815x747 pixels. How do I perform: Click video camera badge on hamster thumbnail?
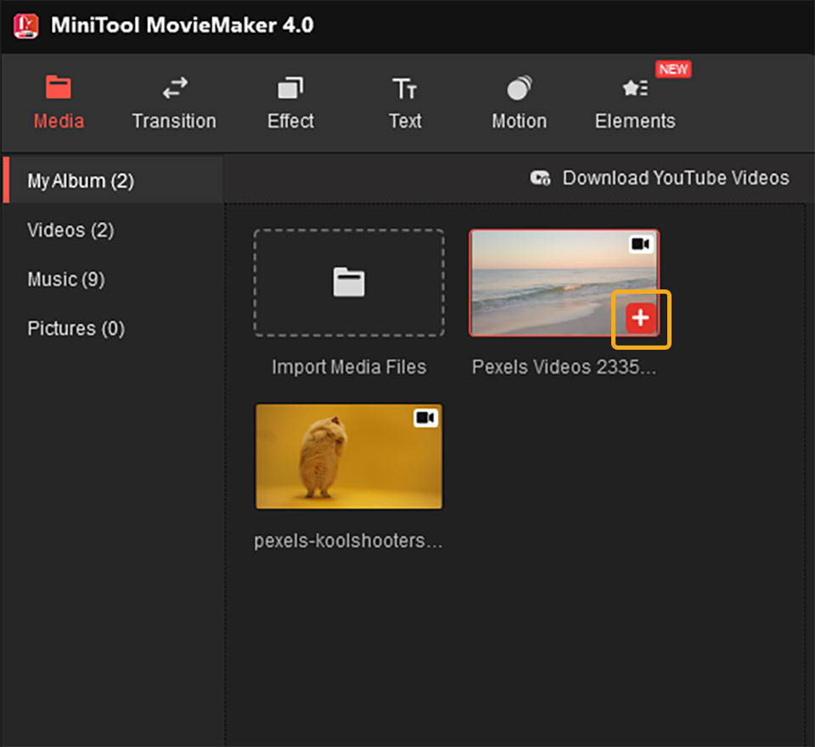[x=425, y=418]
